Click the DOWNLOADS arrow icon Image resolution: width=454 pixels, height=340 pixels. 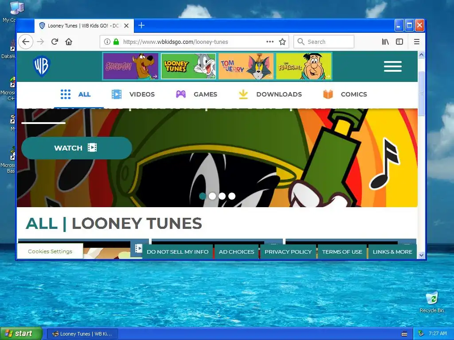(x=243, y=94)
